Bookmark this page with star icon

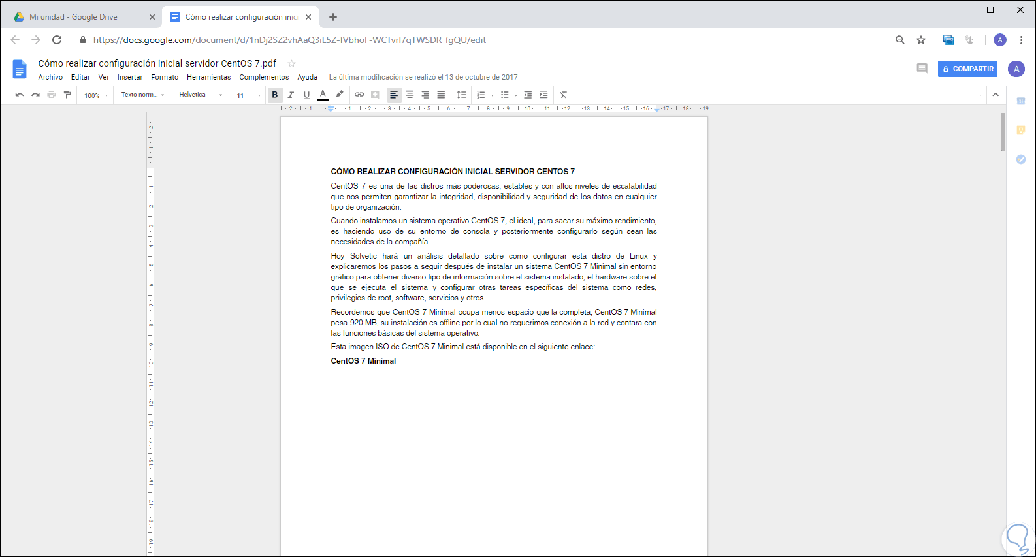(x=921, y=40)
